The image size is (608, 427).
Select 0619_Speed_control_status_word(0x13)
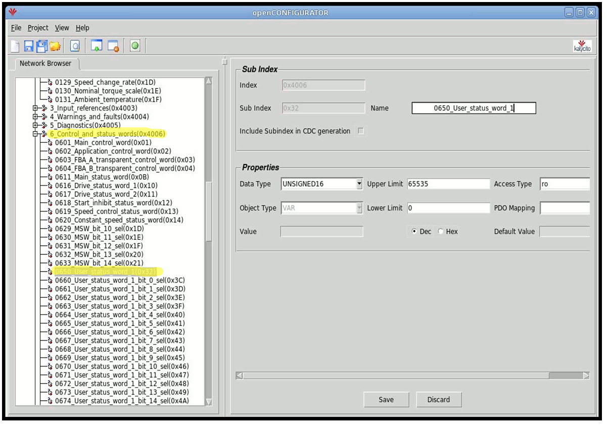tap(117, 211)
